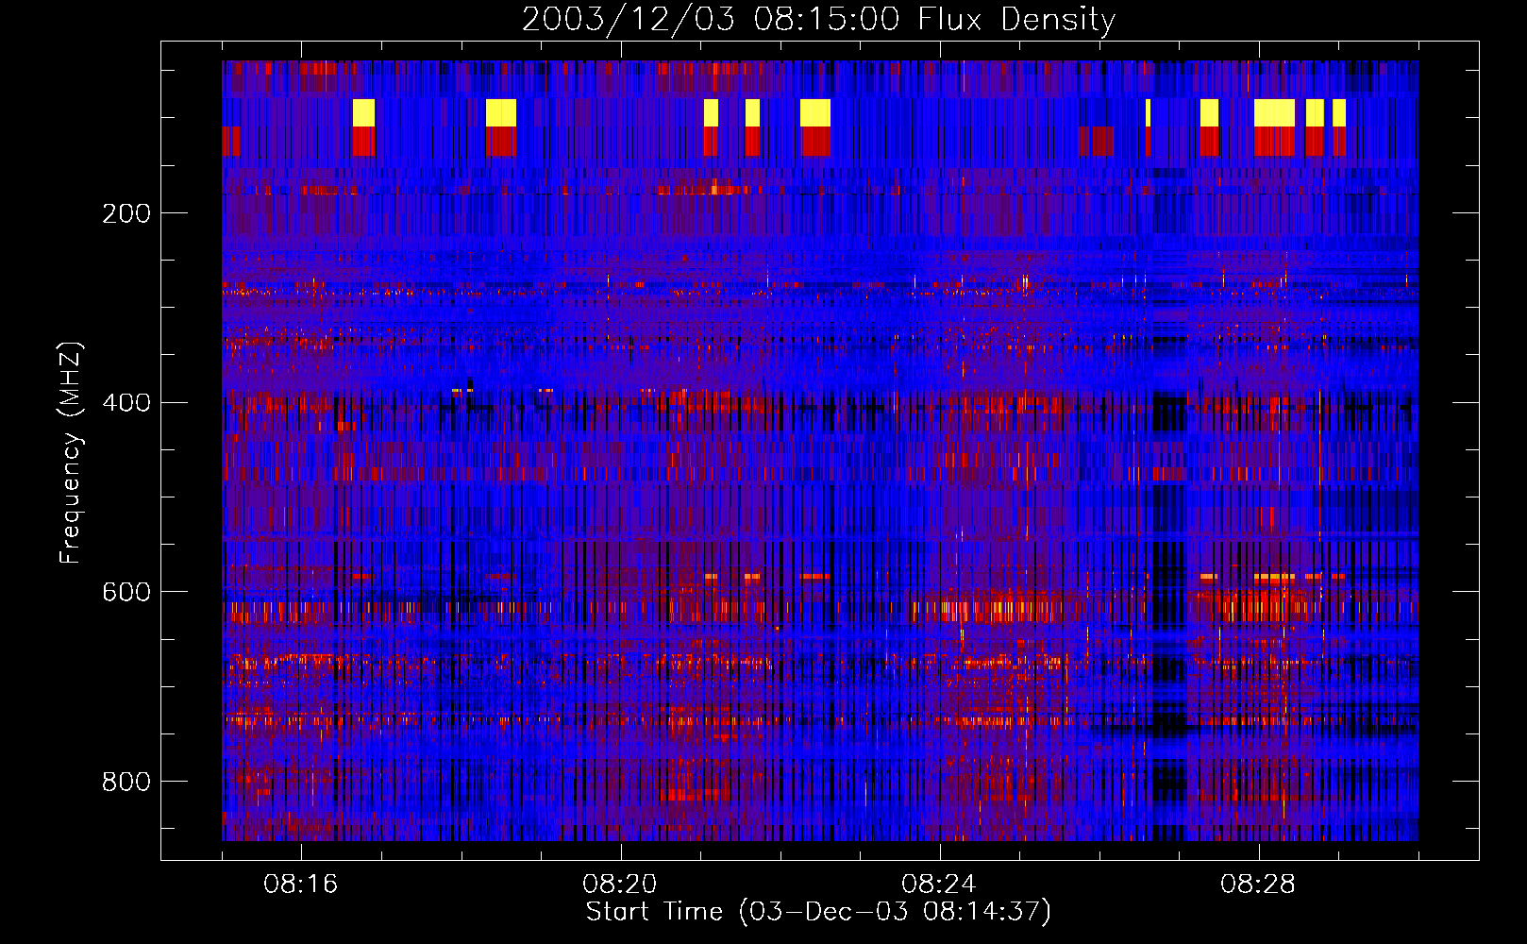Pick the 600 frequency tick label
This screenshot has height=944, width=1527.
coord(126,592)
